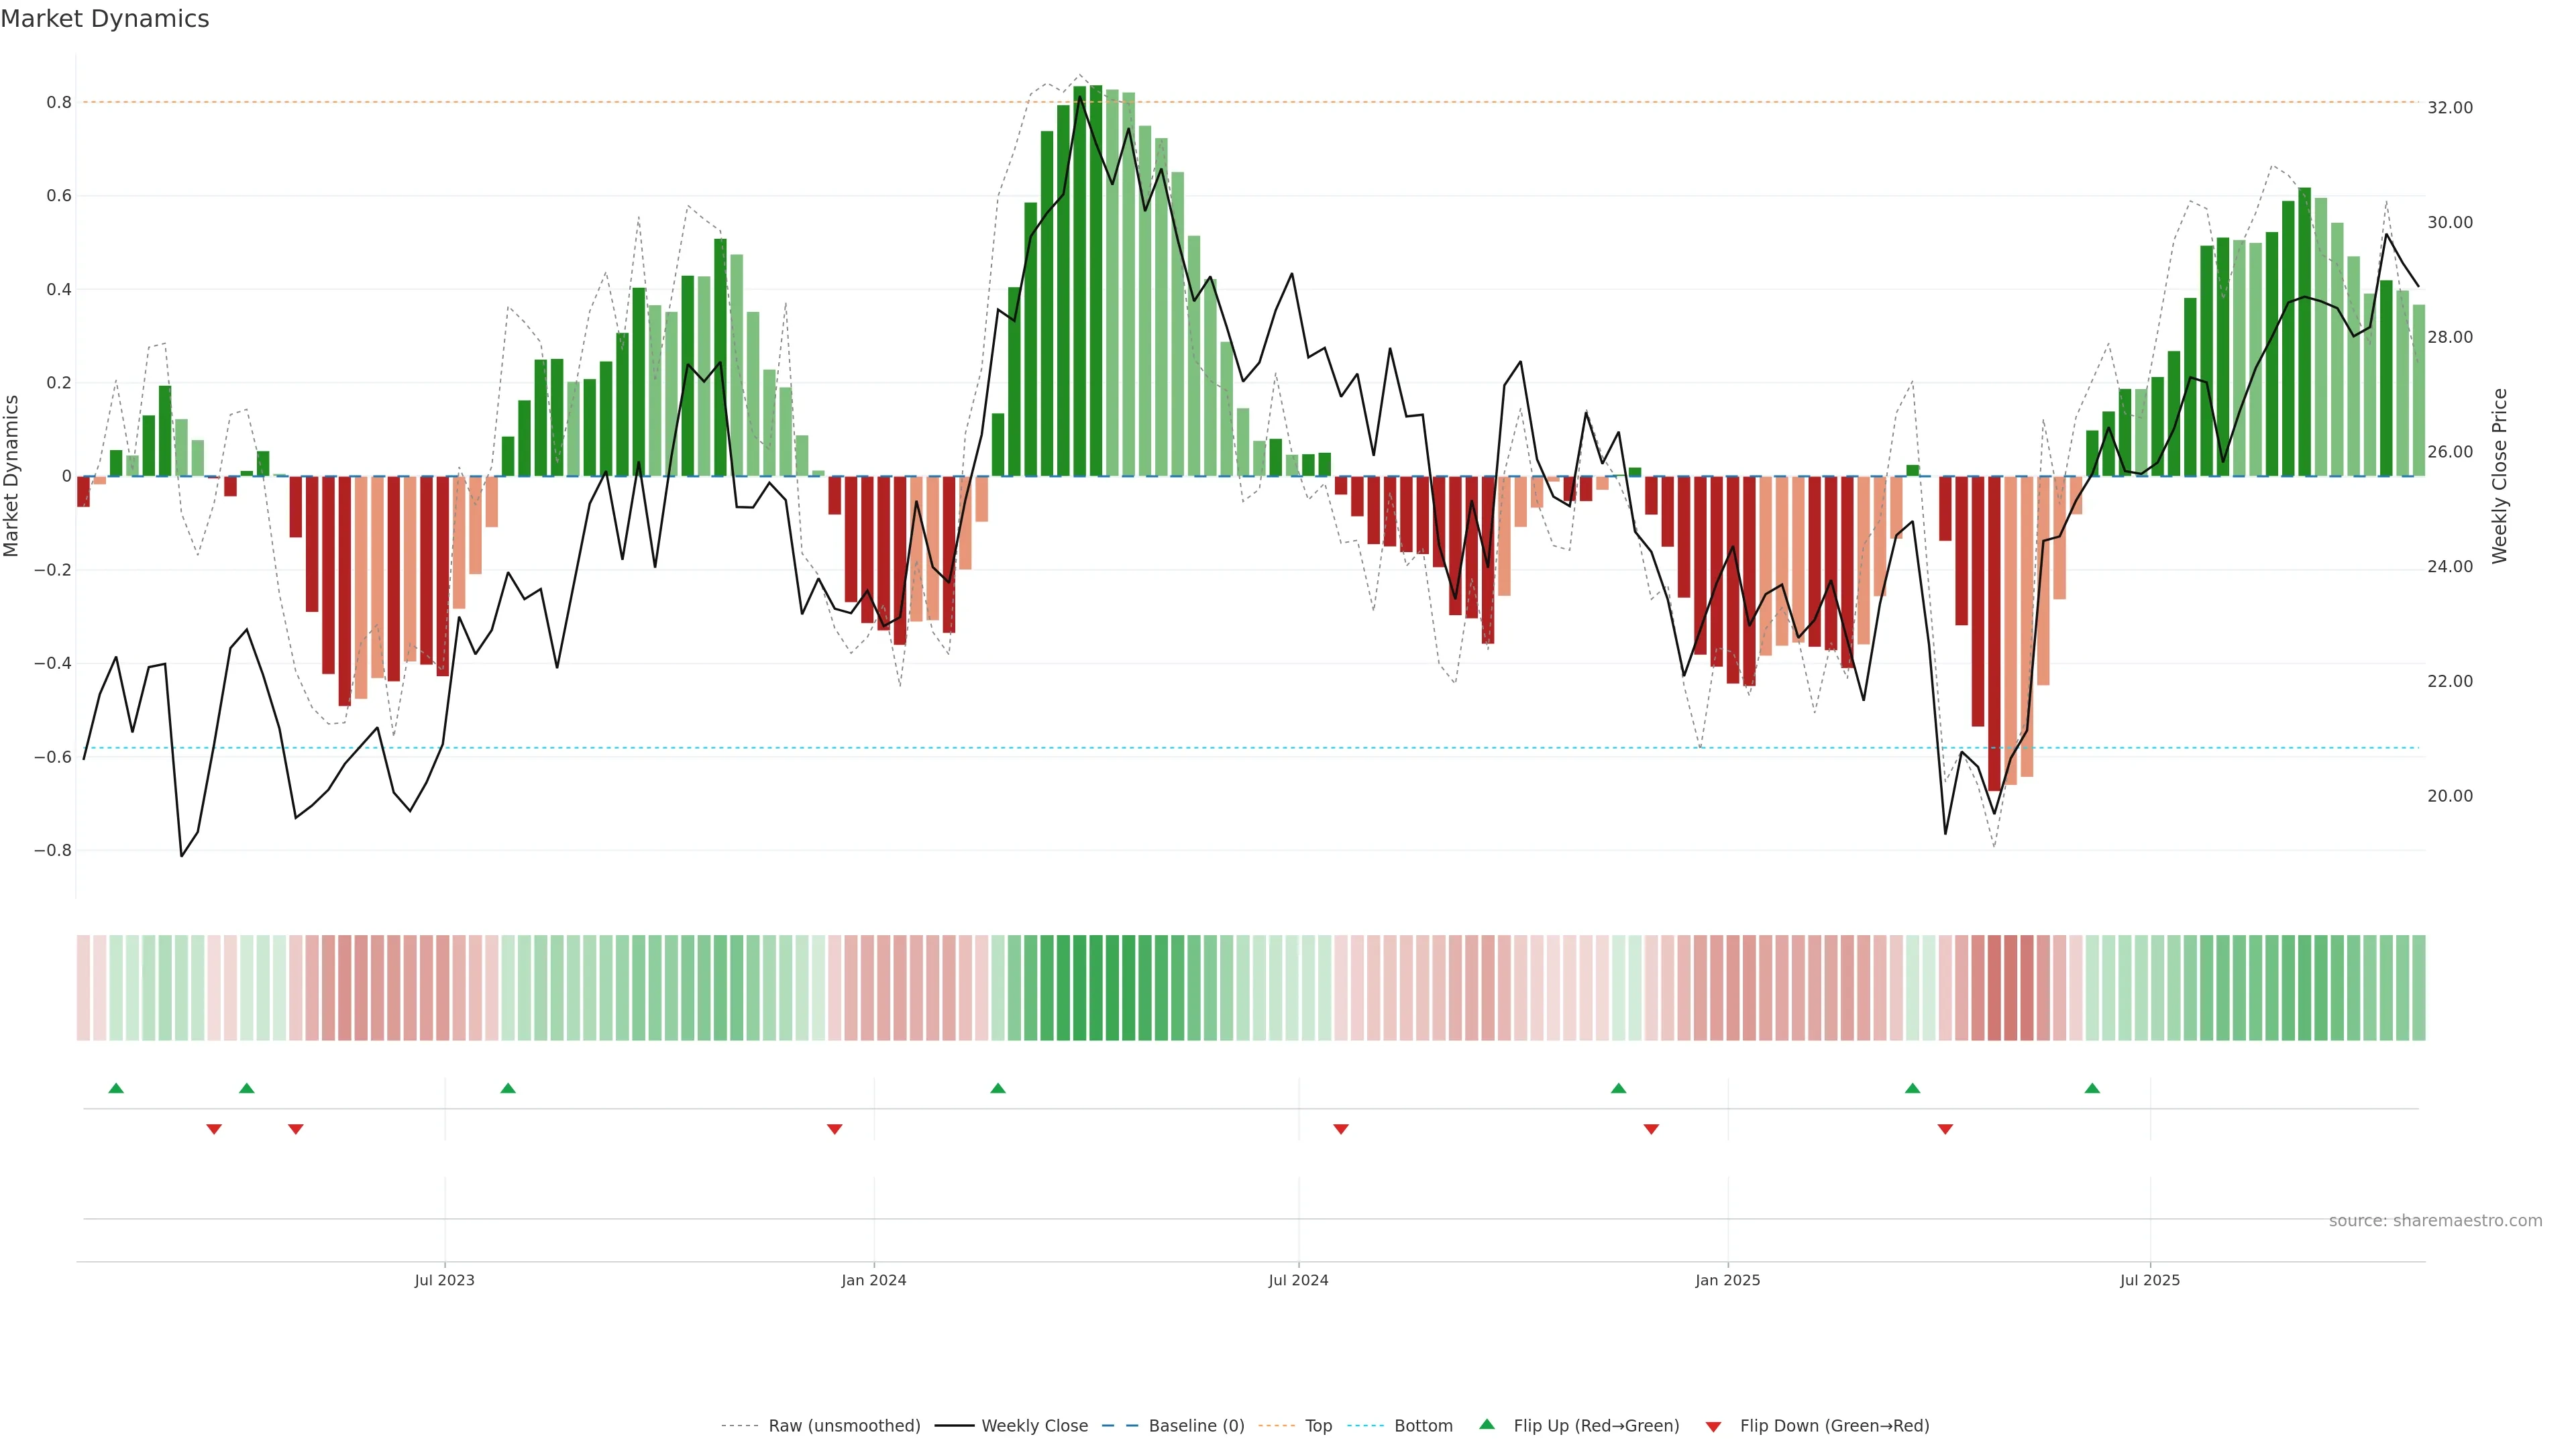Click the green Flip Up legend triangle
This screenshot has height=1449, width=2576.
1486,1424
